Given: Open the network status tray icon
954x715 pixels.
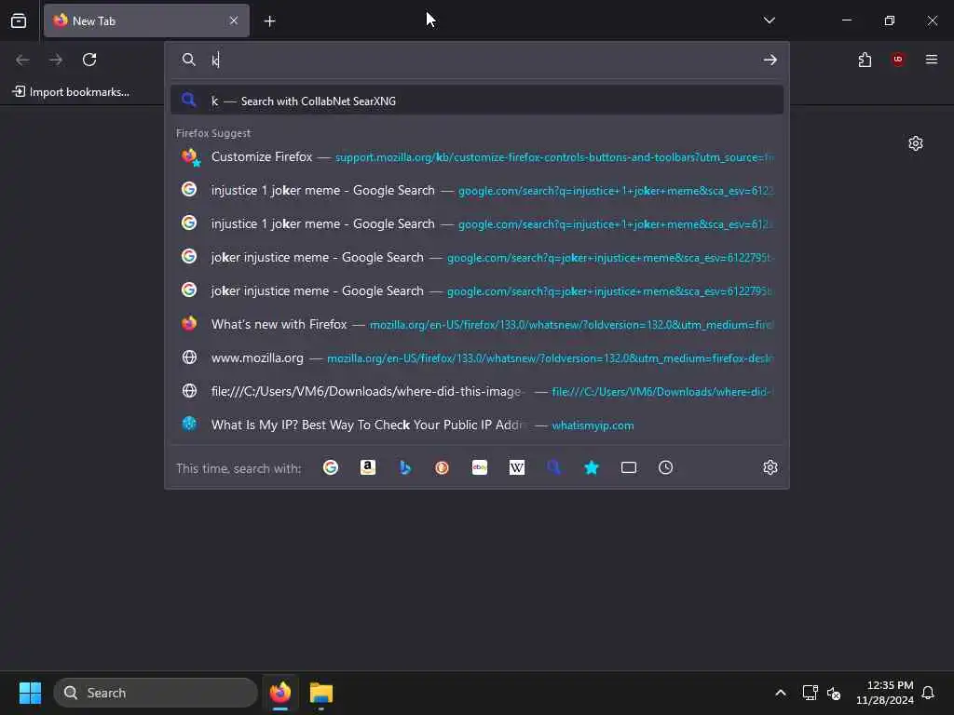Looking at the screenshot, I should 810,693.
